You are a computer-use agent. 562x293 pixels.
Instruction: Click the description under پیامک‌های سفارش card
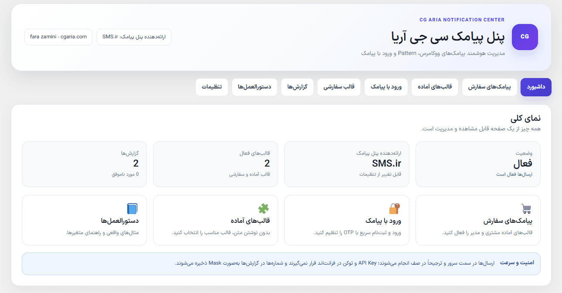point(487,233)
